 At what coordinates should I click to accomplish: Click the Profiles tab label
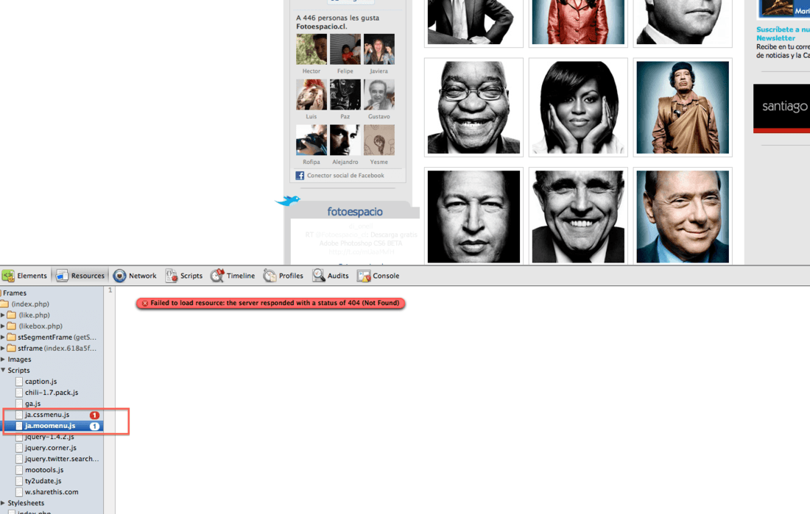tap(291, 276)
